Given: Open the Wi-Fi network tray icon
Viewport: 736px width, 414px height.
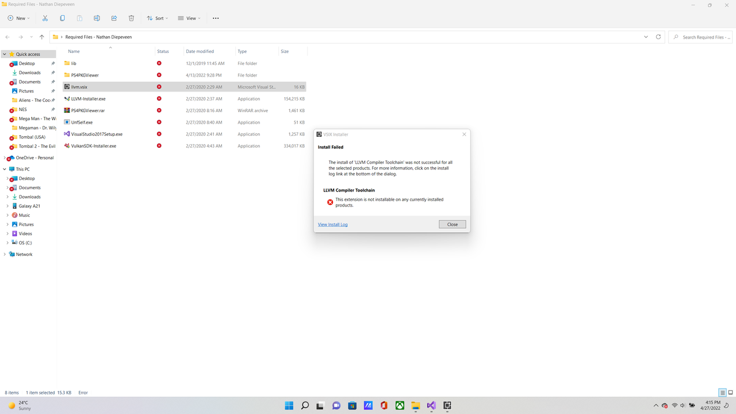Looking at the screenshot, I should pos(674,405).
